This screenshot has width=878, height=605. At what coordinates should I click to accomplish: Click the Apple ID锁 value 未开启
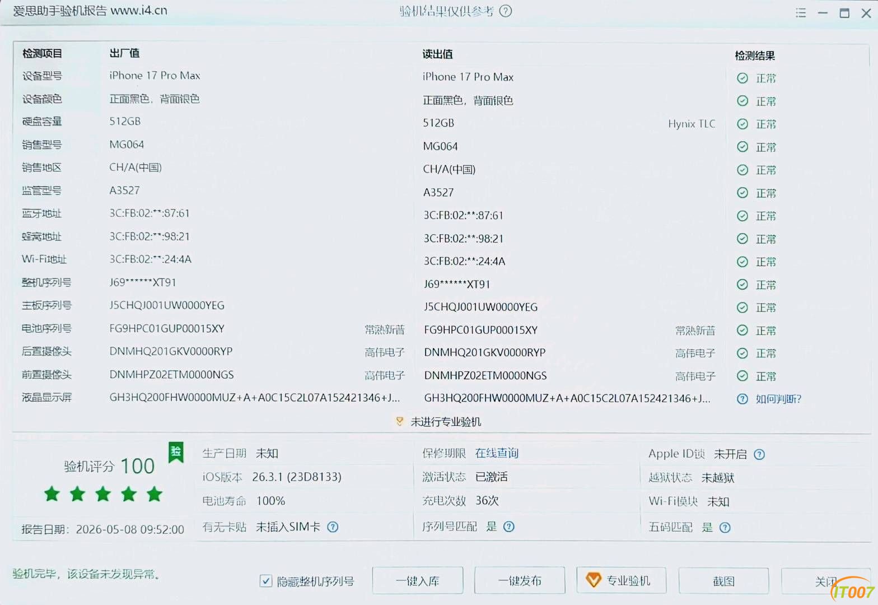pyautogui.click(x=730, y=454)
